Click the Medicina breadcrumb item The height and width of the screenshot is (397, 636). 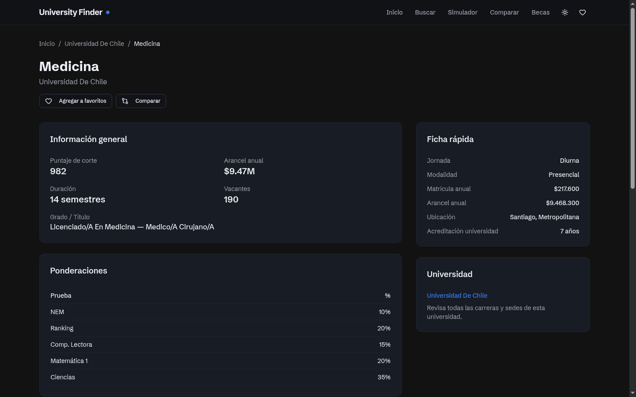pos(147,44)
